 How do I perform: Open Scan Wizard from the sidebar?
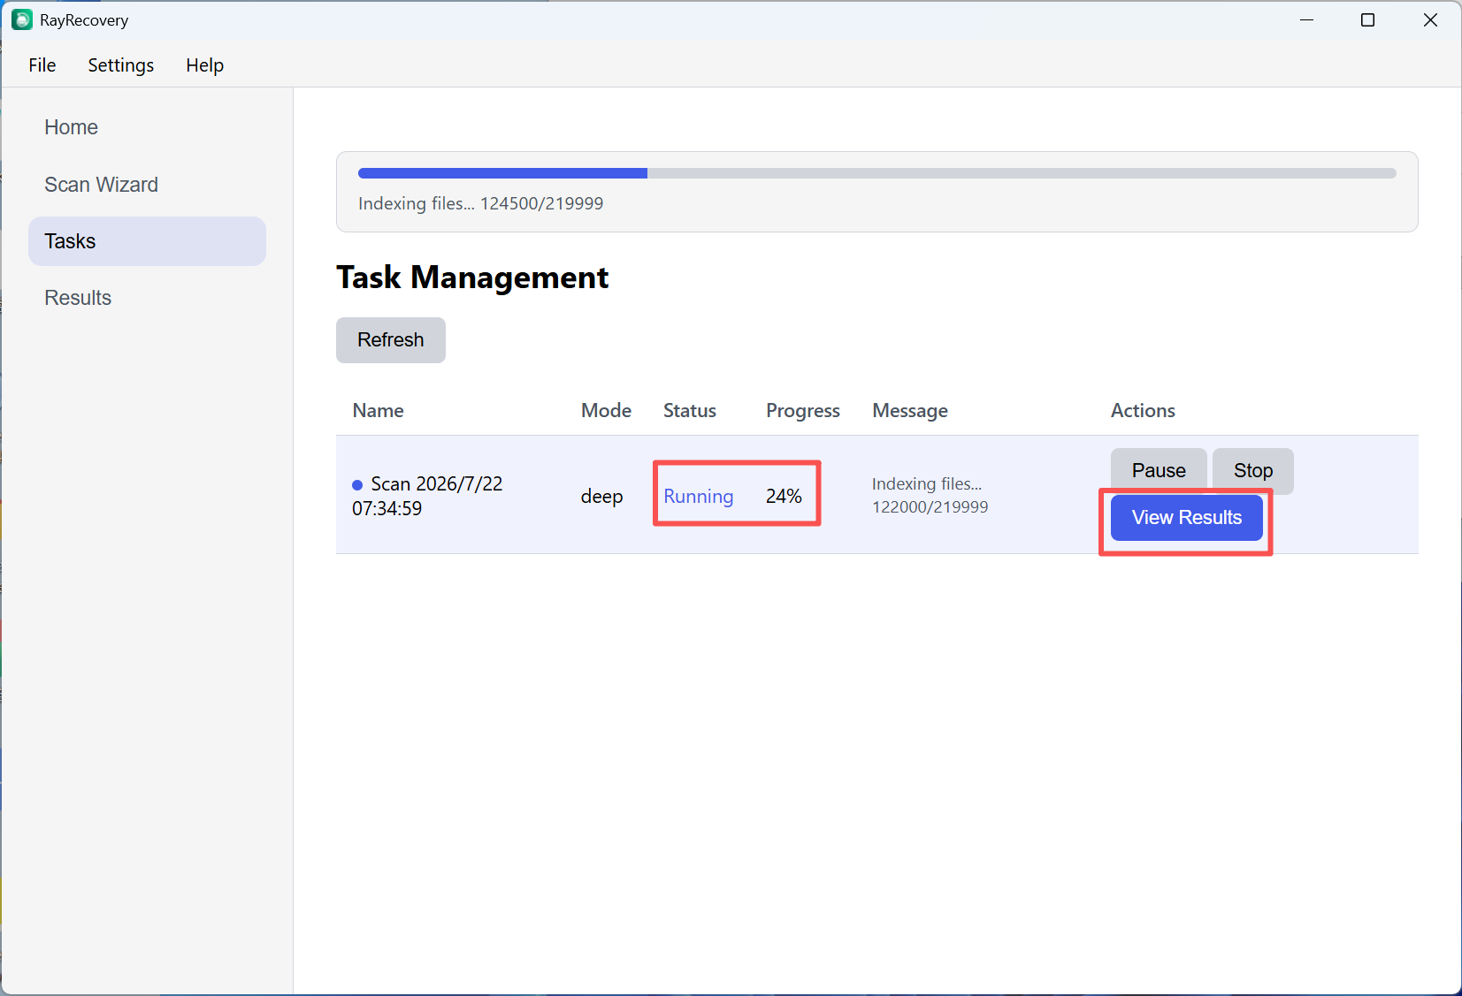(147, 185)
